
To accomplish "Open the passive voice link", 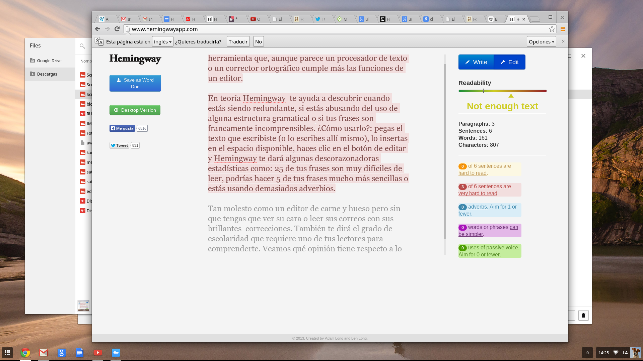I will 502,248.
